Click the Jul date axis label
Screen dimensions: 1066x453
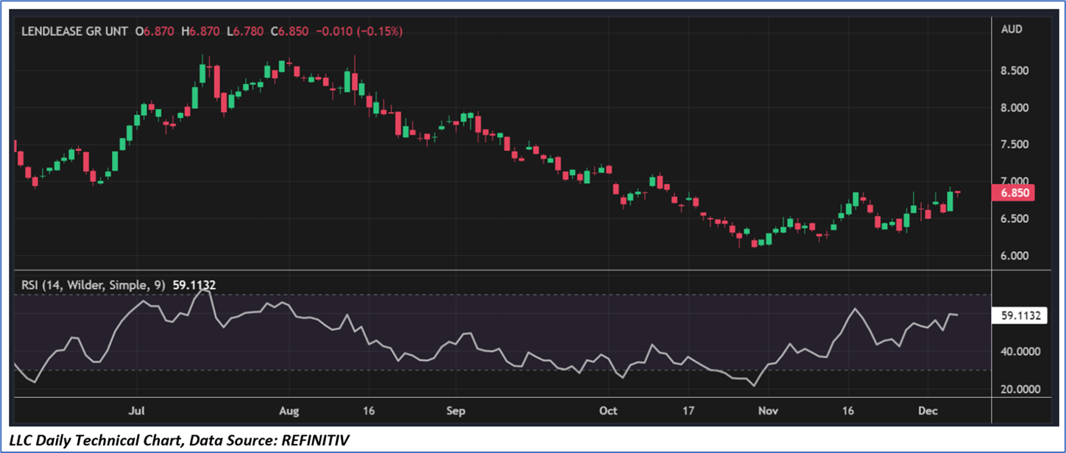coord(136,410)
